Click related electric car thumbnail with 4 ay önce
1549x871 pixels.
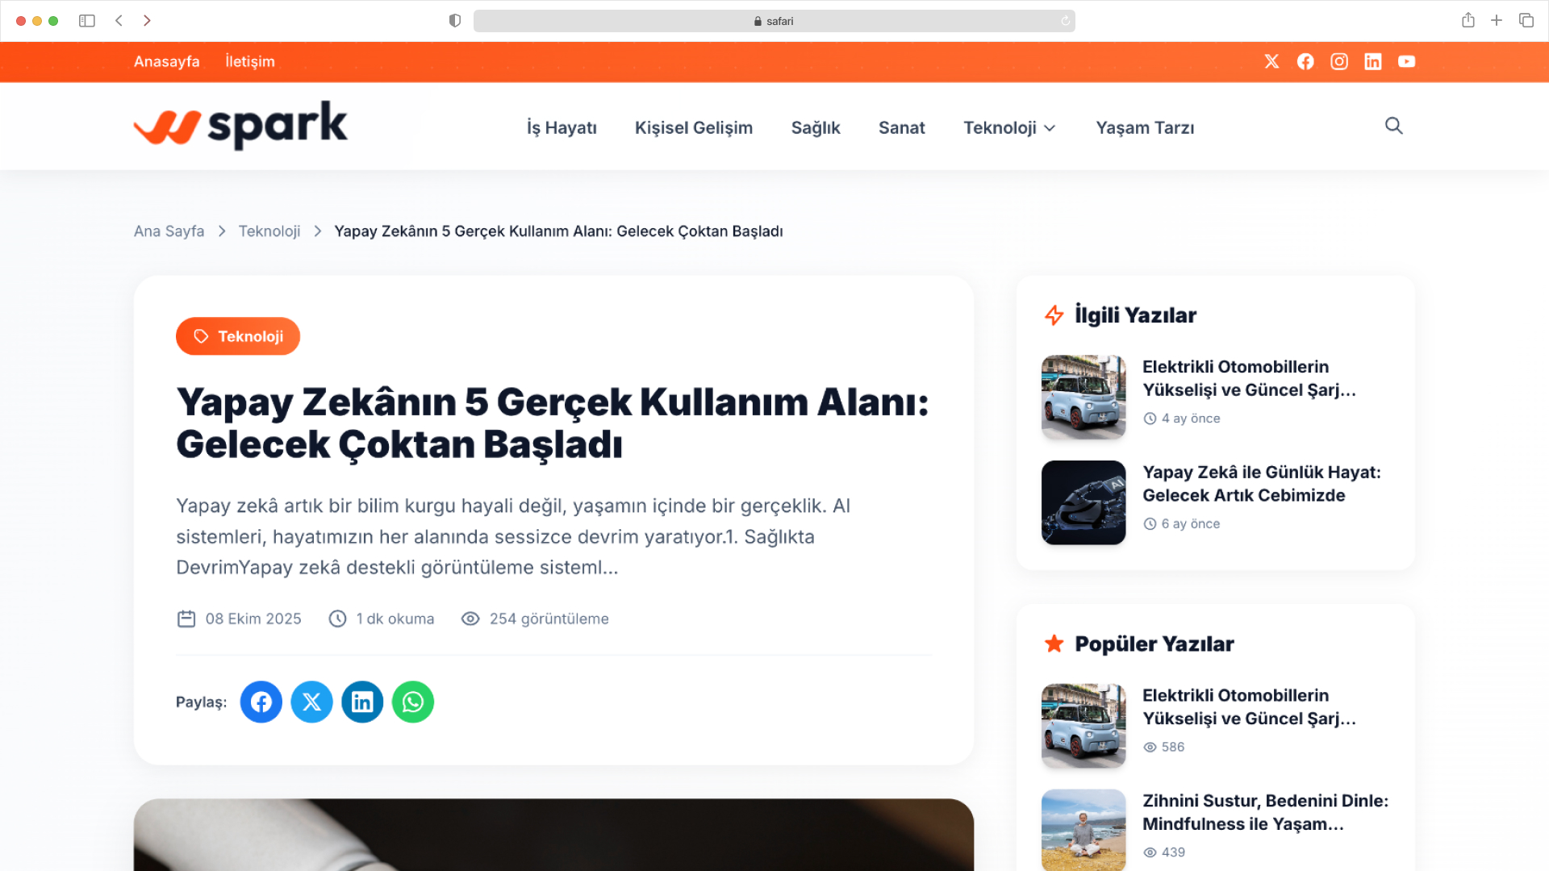1083,398
